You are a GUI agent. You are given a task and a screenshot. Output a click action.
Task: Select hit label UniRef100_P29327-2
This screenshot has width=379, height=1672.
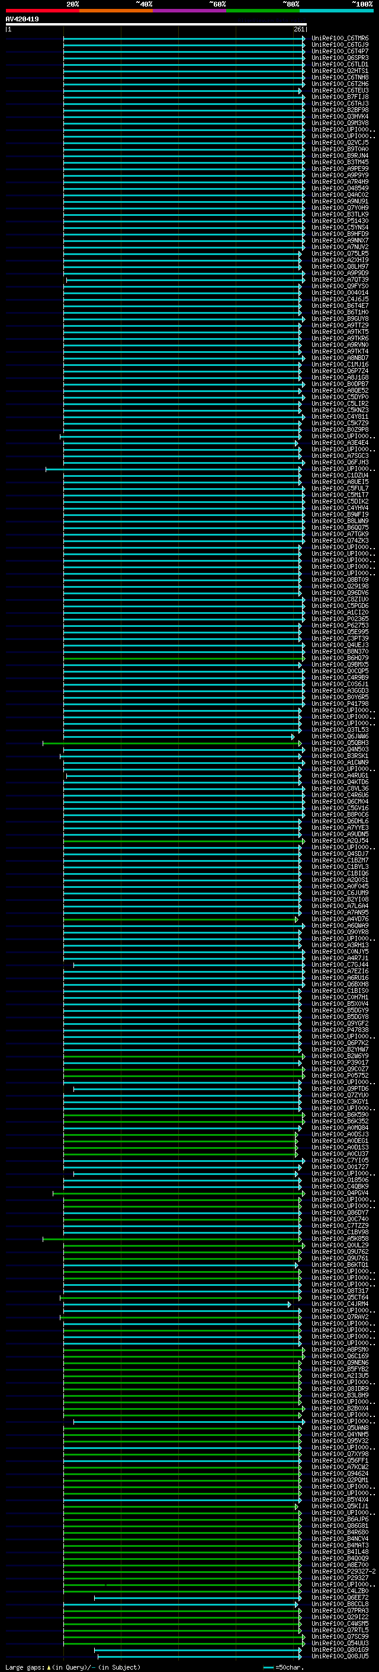click(343, 1571)
